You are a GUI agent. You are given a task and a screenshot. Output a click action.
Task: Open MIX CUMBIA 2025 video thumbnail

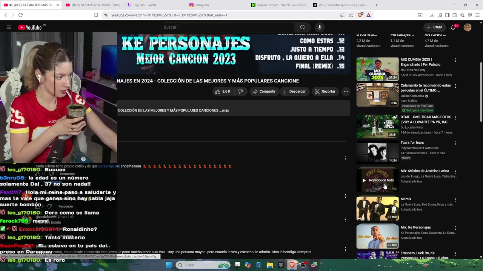pyautogui.click(x=377, y=69)
